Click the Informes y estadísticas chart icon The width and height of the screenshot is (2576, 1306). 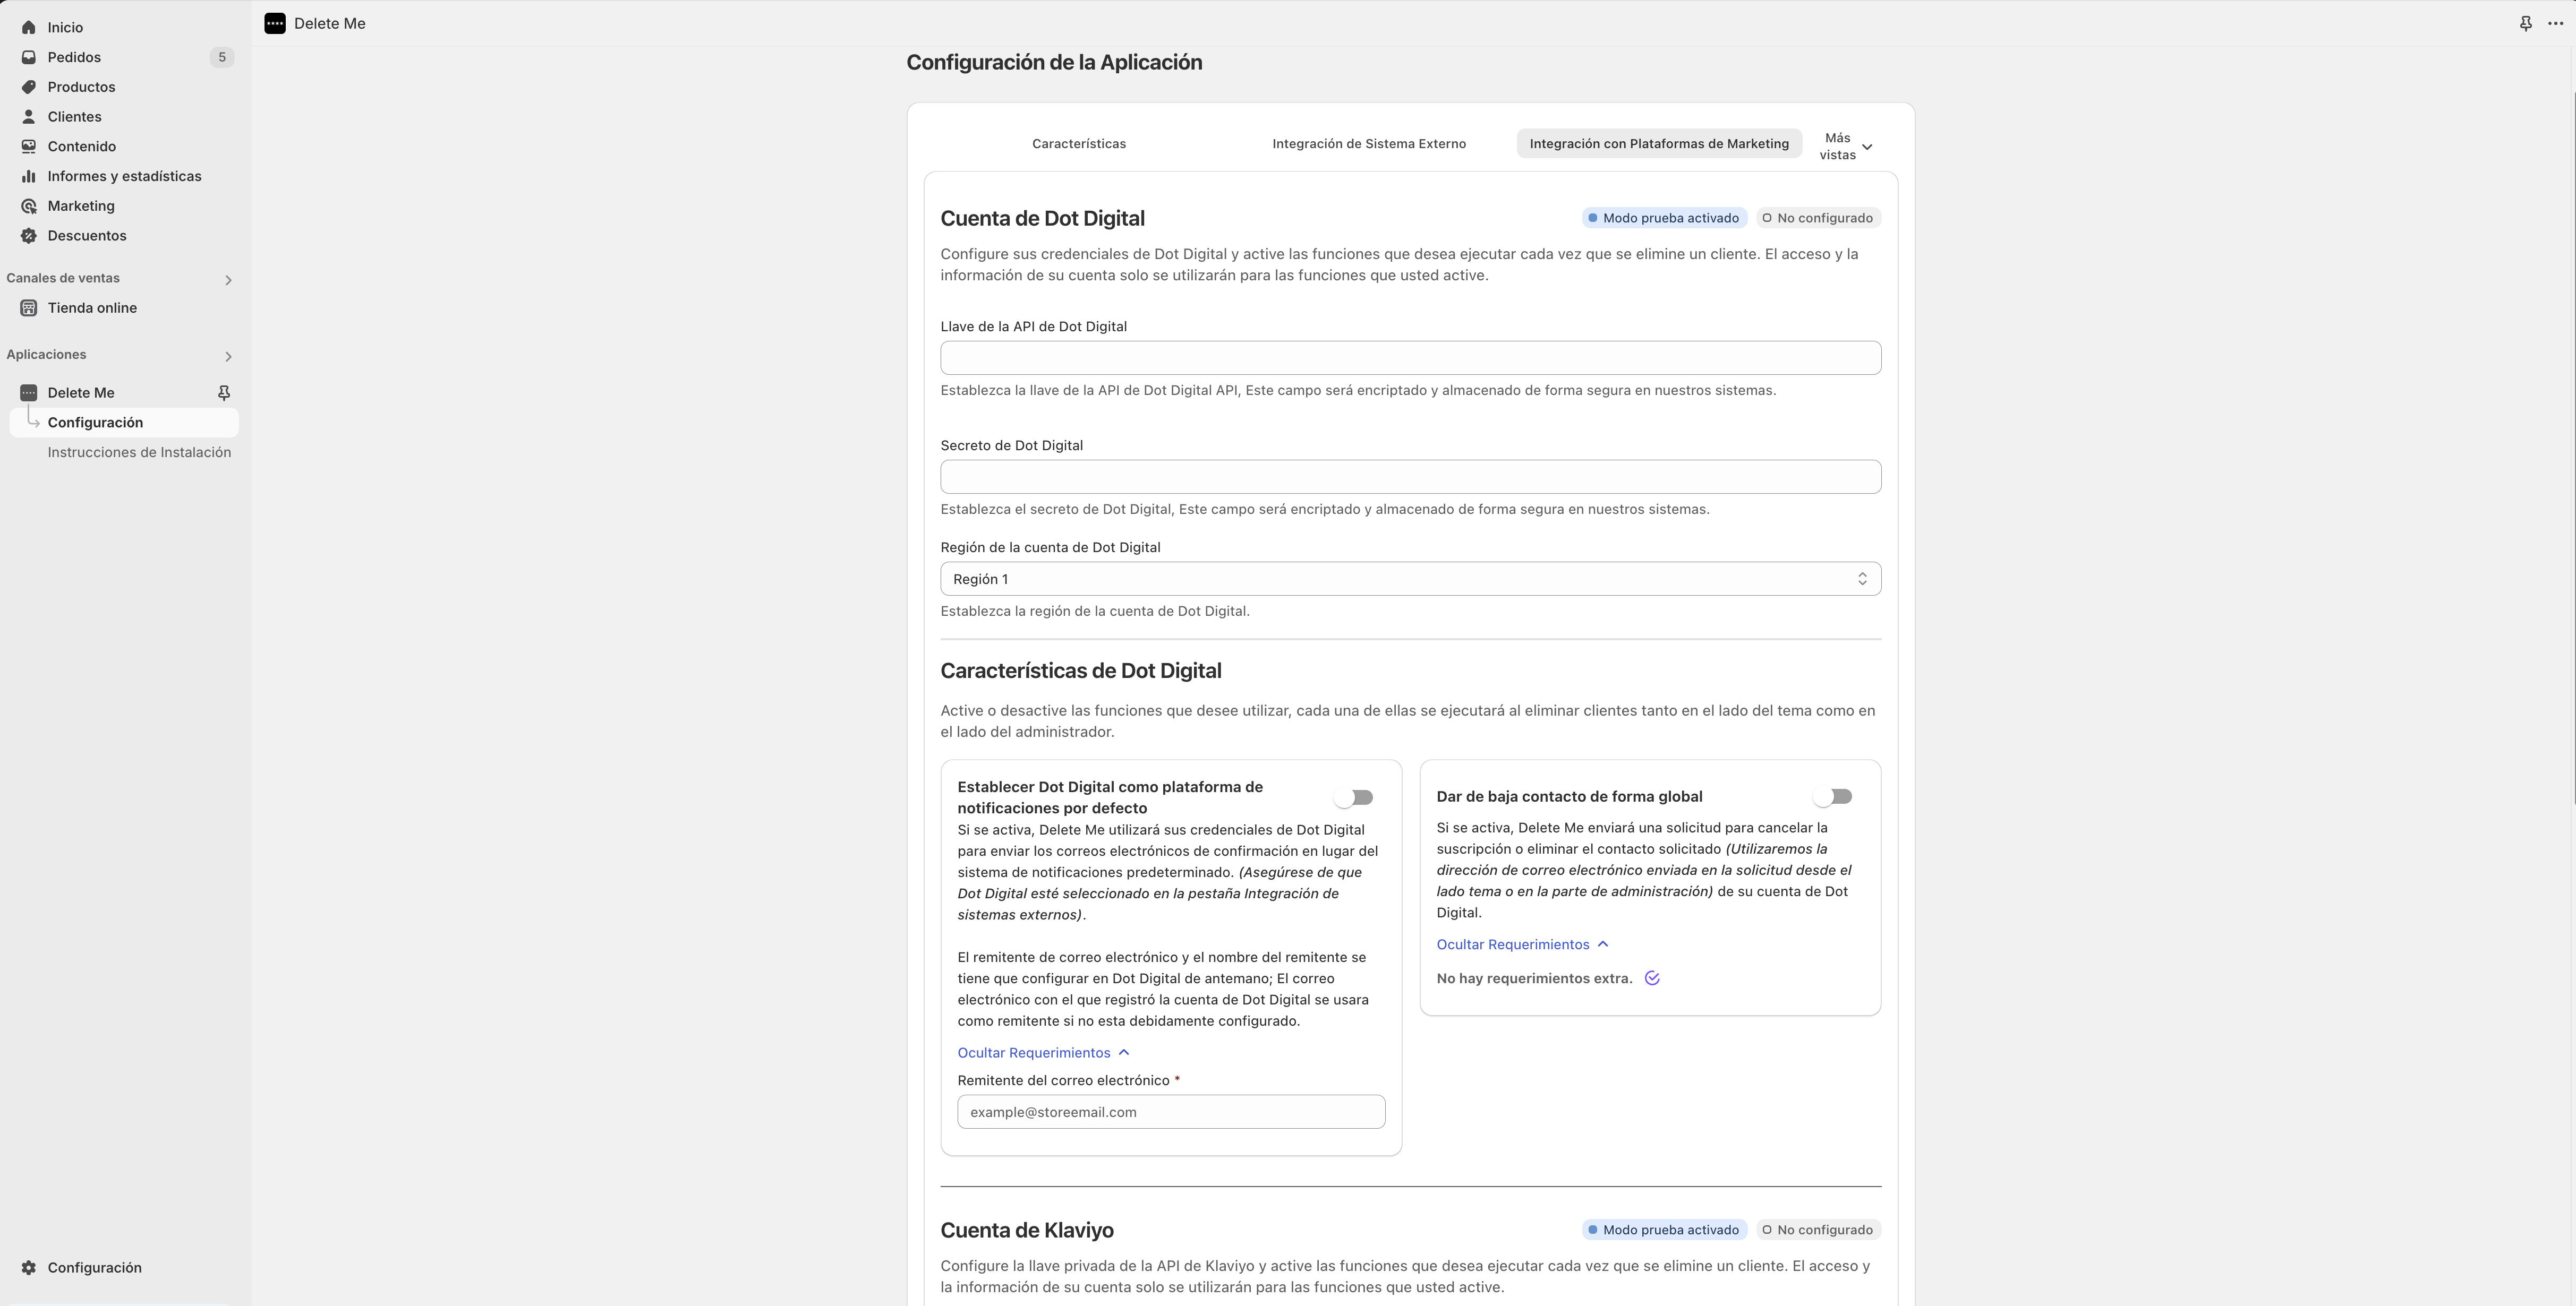29,176
